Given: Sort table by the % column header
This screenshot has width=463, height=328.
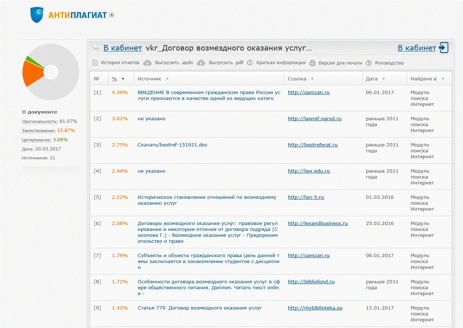Looking at the screenshot, I should pos(115,79).
